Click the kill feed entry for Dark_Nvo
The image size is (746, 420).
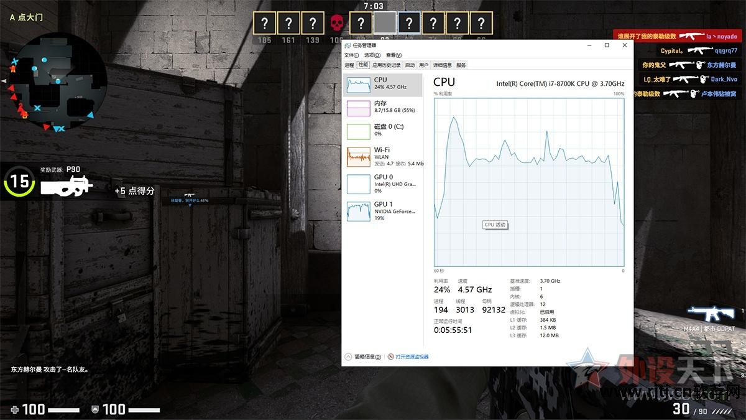coord(689,79)
